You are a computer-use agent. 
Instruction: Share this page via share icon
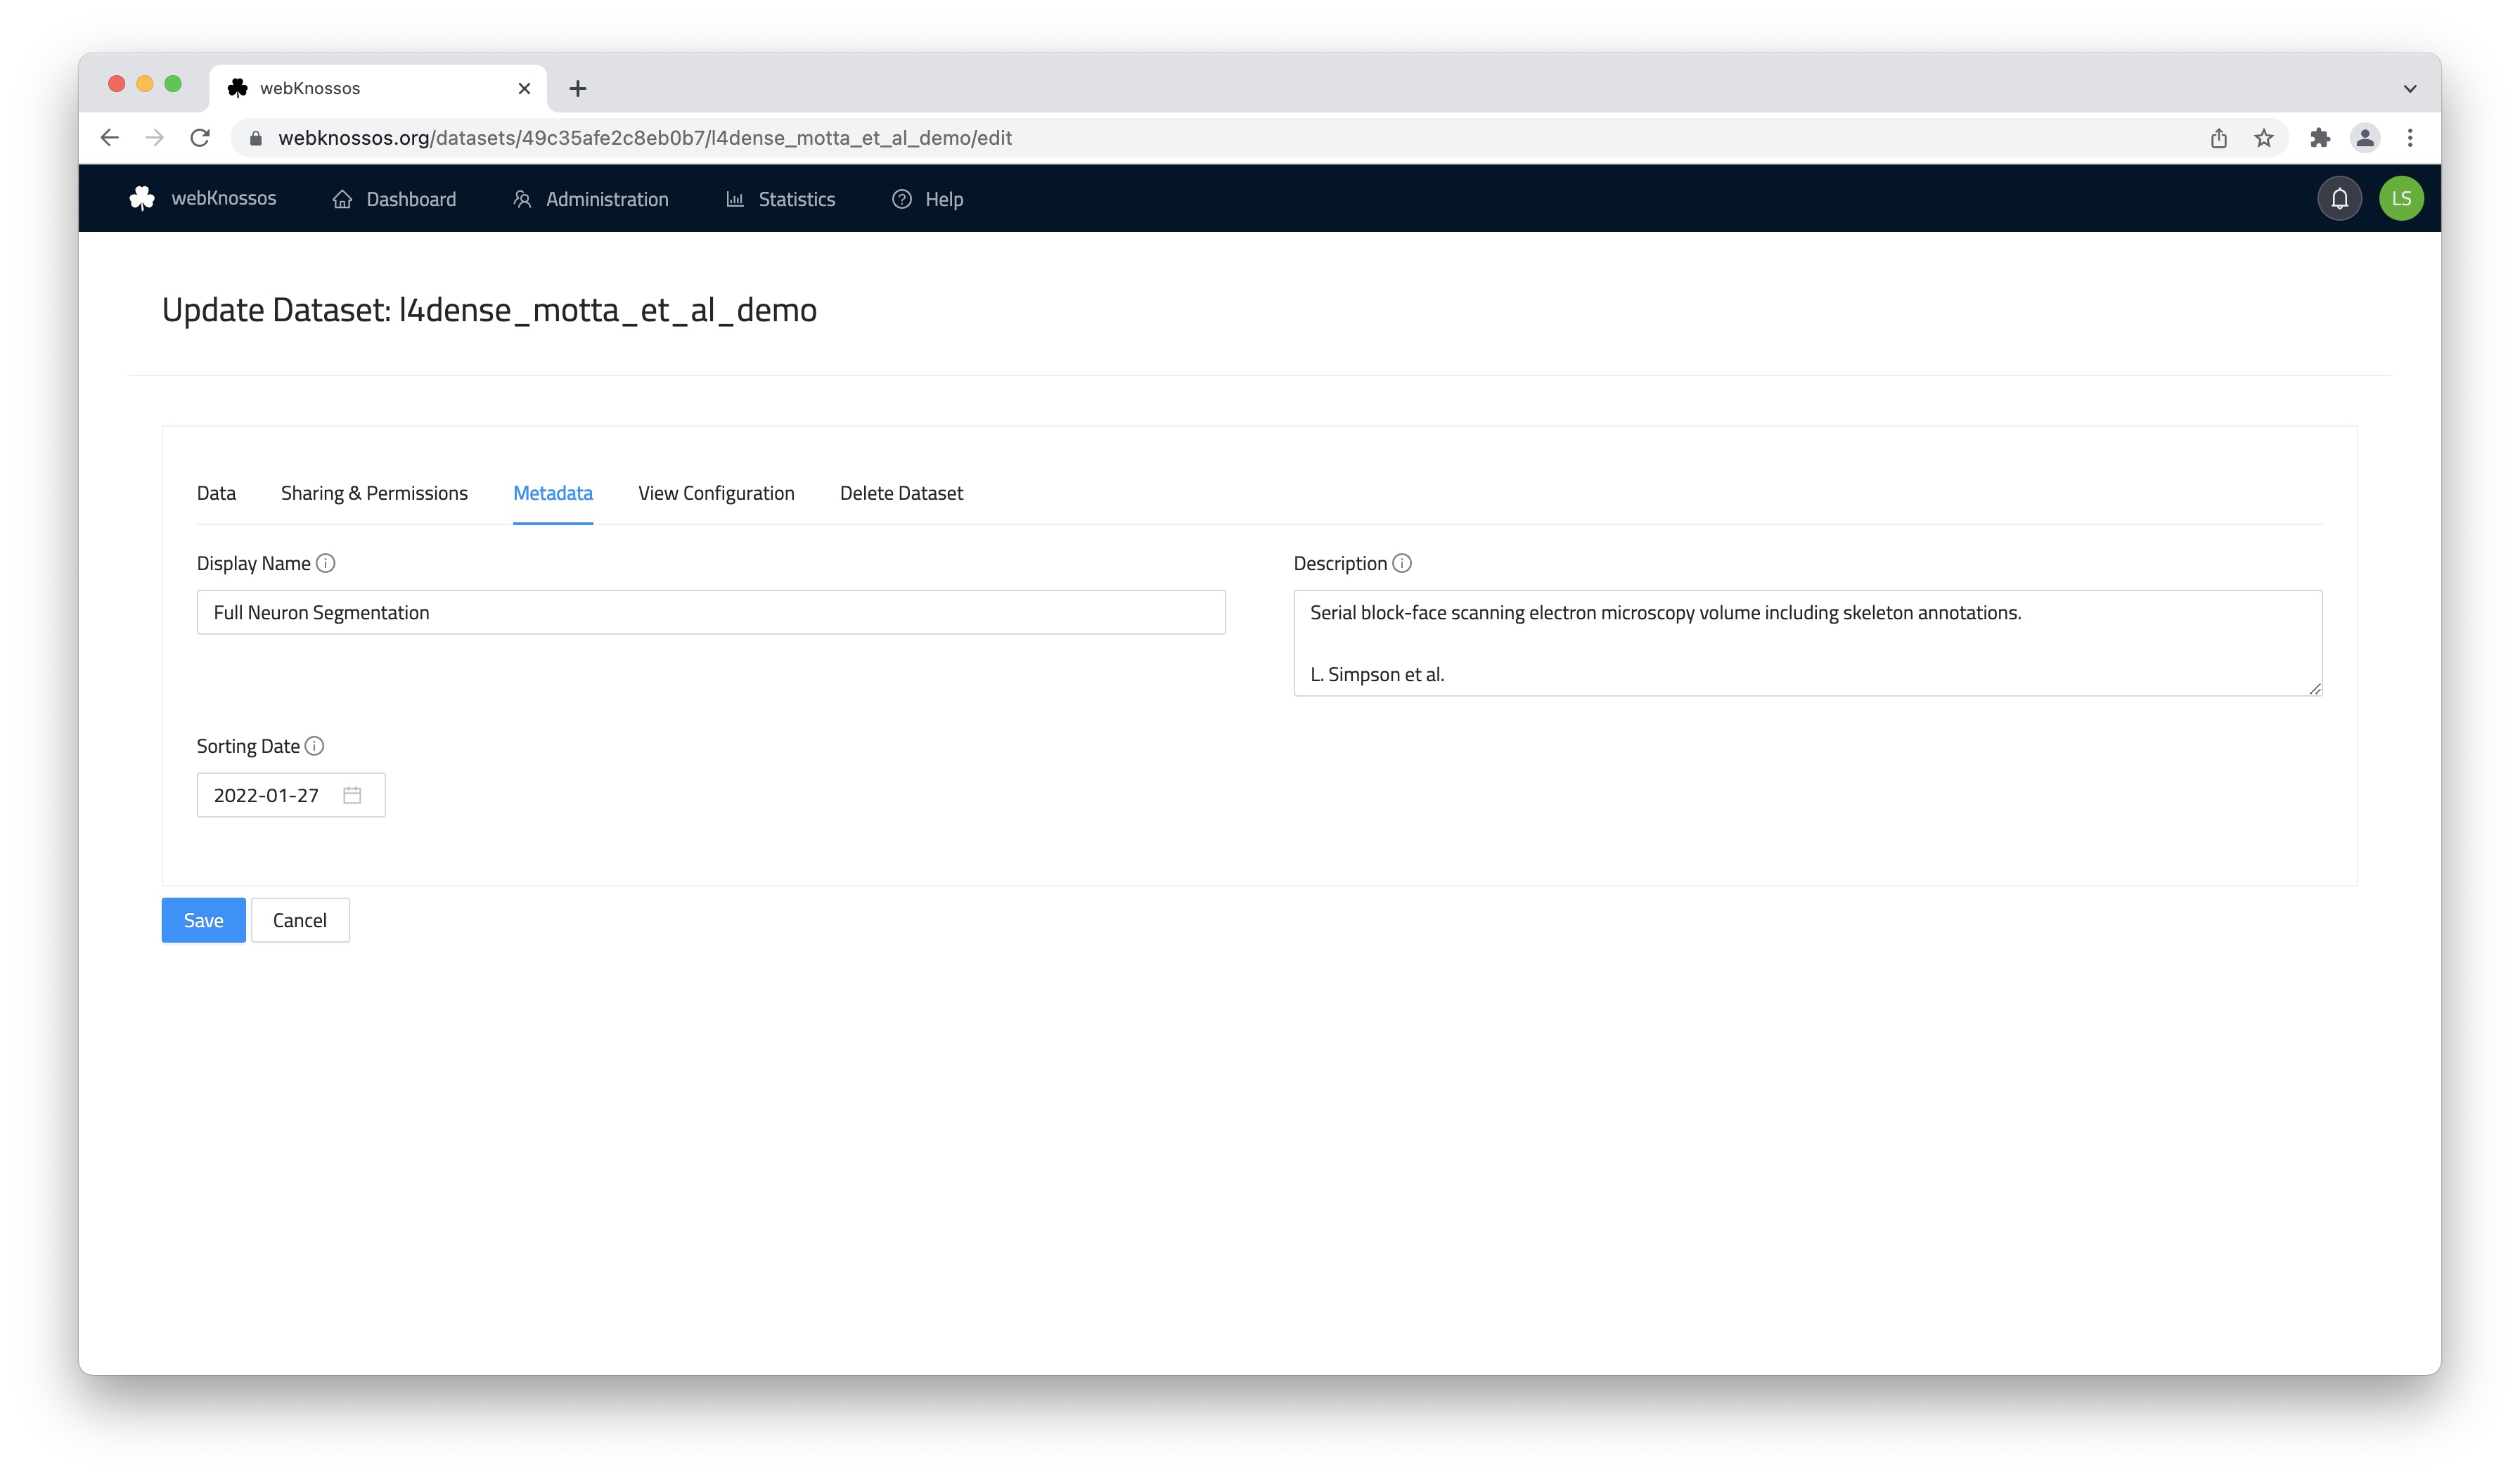pos(2219,138)
